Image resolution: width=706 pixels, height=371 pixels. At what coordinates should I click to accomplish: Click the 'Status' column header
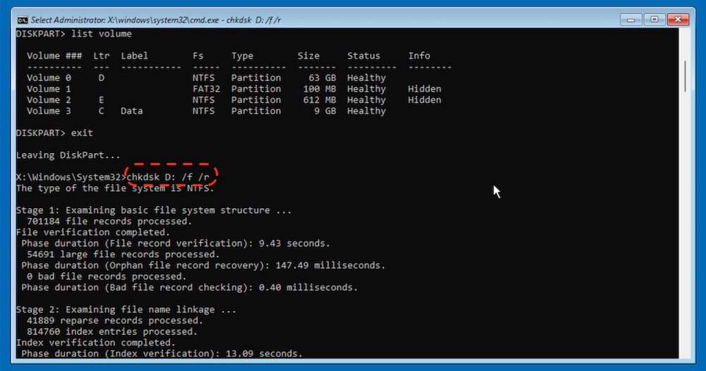point(364,56)
